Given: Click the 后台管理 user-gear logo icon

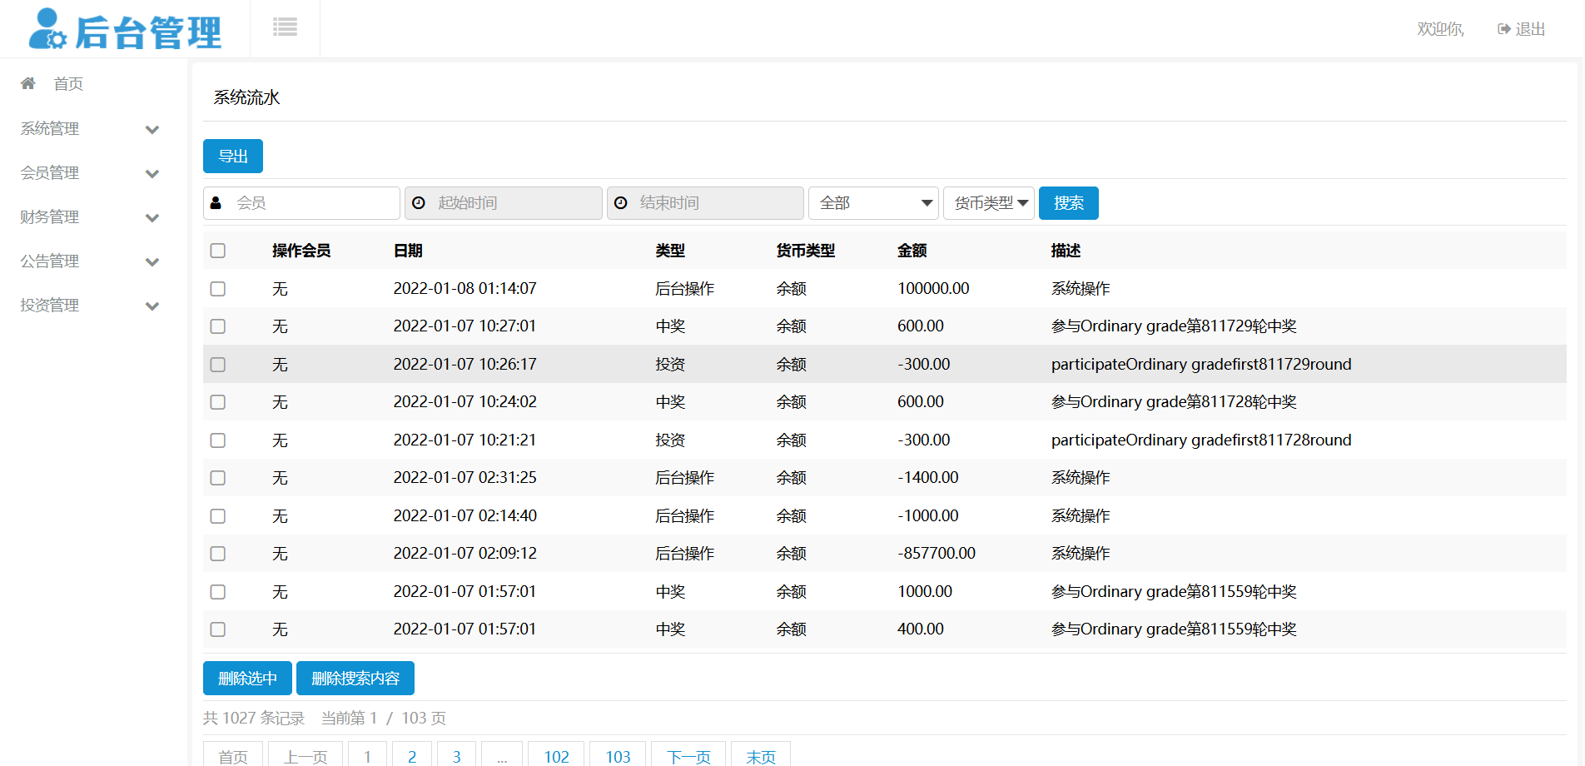Looking at the screenshot, I should (47, 29).
